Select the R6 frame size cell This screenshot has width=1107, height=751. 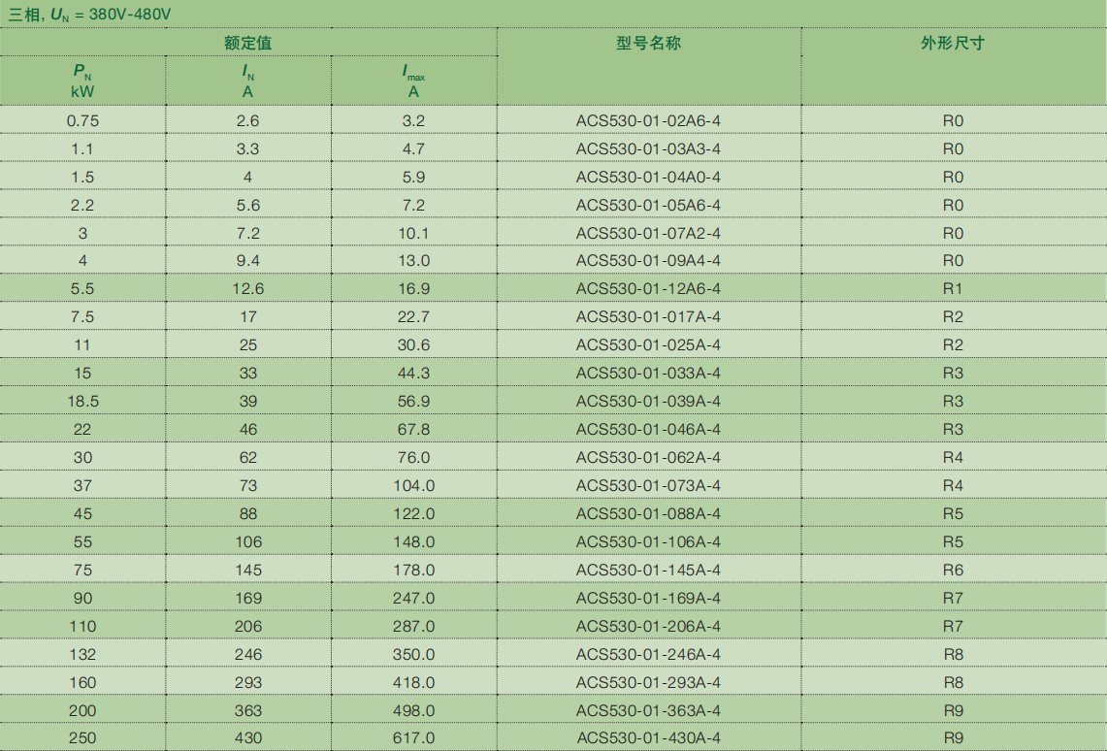pos(953,570)
